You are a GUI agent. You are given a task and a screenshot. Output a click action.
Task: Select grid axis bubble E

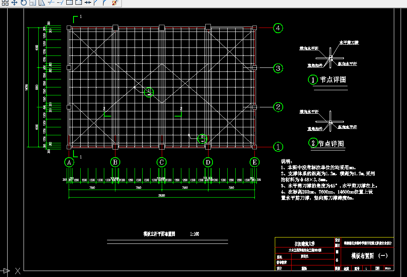coord(254,162)
